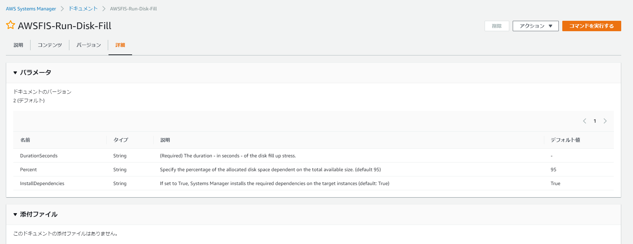
Task: Click the AWSFIS-Run-Disk-Fill breadcrumb text
Action: click(x=133, y=9)
